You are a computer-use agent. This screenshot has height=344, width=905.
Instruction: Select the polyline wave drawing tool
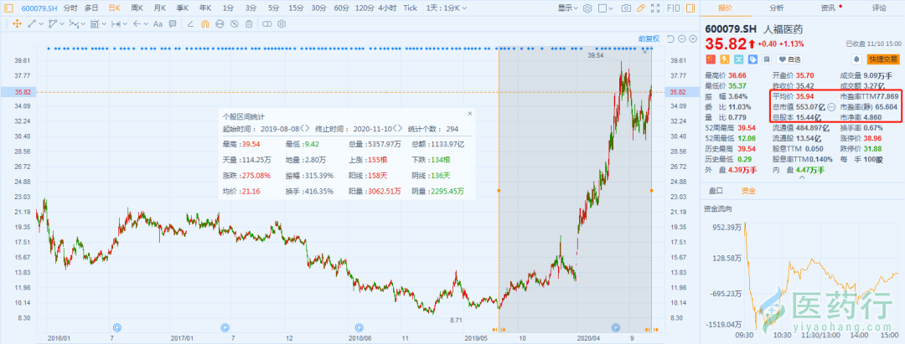74,23
